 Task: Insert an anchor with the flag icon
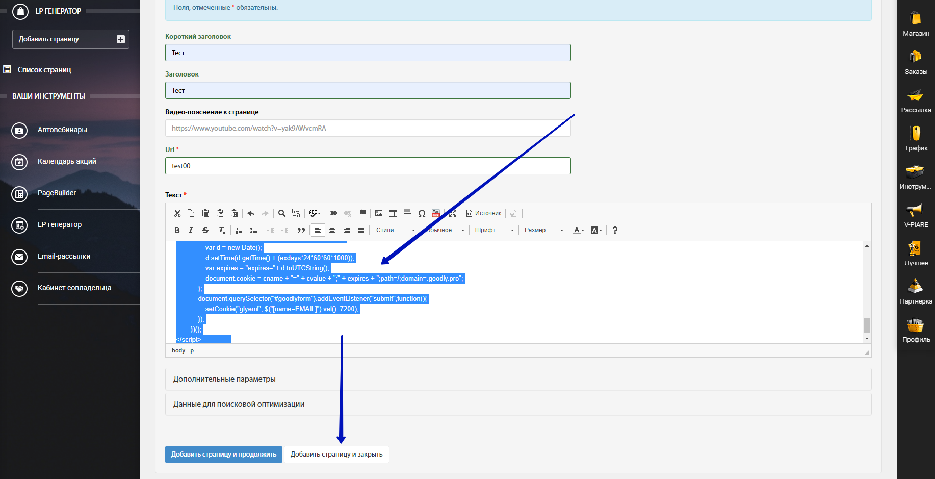coord(362,213)
